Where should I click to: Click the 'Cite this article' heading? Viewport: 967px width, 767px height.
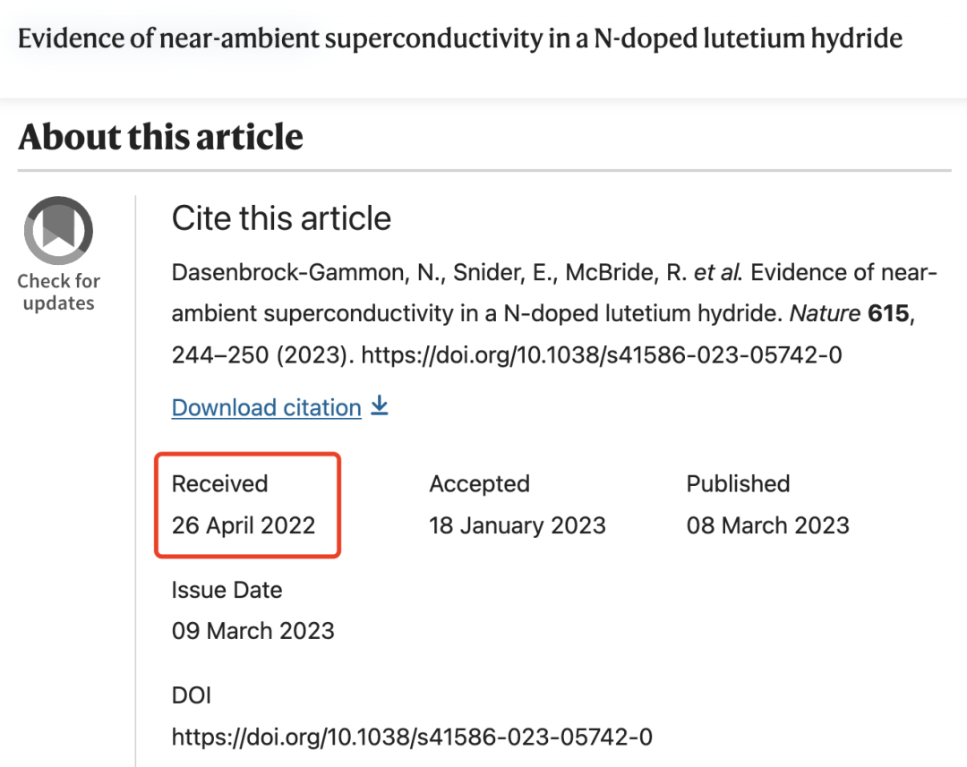click(281, 218)
